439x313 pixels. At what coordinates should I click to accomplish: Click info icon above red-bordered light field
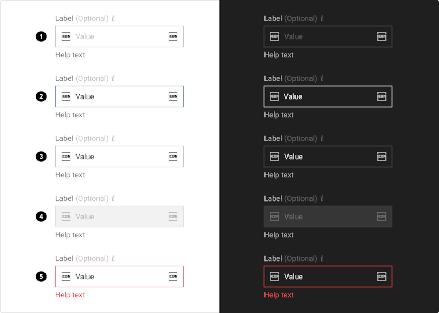pyautogui.click(x=113, y=258)
